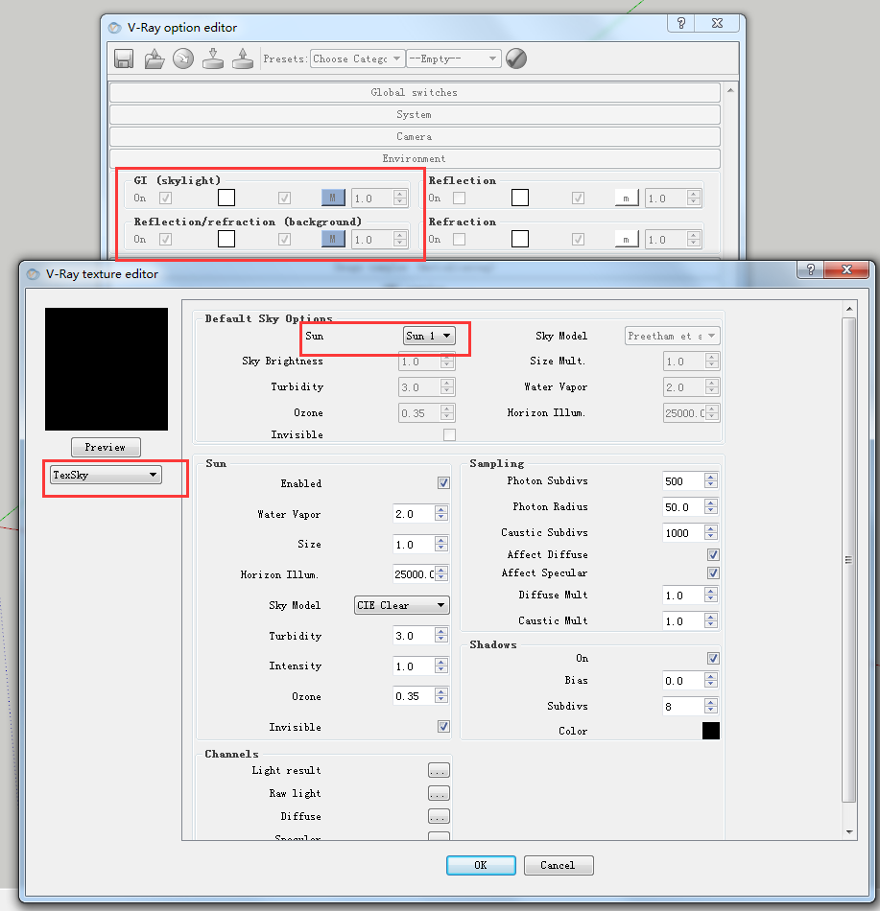Enable Refraction On checkbox
880x911 pixels.
coord(459,240)
